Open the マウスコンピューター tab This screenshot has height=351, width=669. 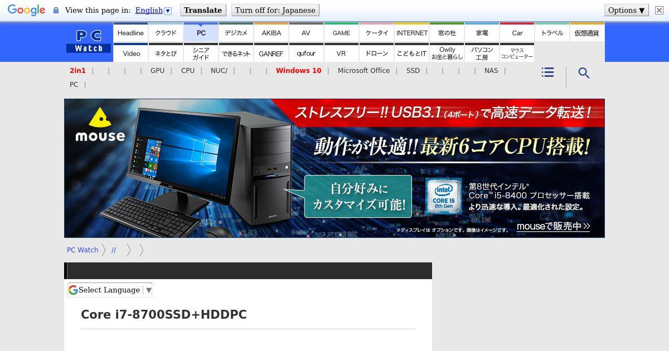coord(517,53)
